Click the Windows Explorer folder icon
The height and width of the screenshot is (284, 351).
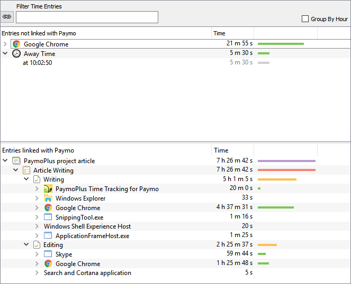(x=48, y=198)
